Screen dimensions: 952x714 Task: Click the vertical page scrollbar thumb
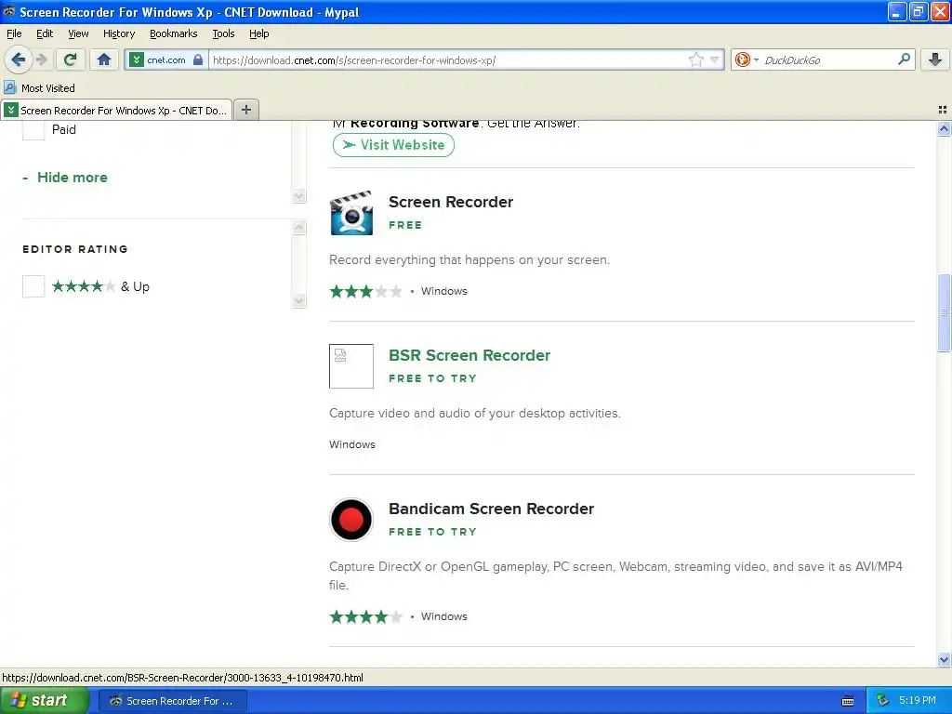coord(944,312)
